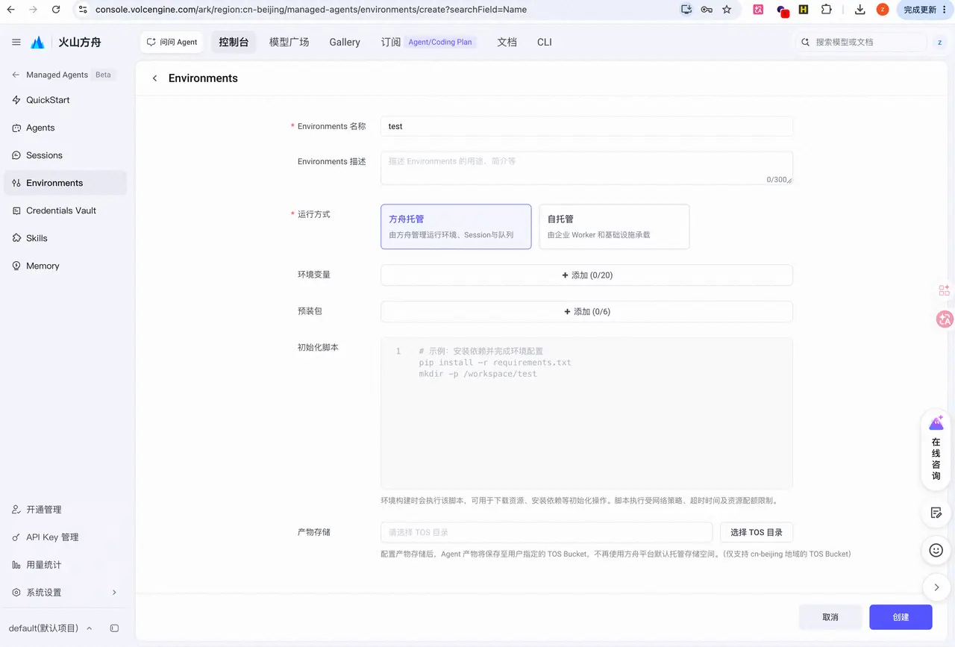Add an environment variable
This screenshot has width=955, height=647.
(586, 275)
